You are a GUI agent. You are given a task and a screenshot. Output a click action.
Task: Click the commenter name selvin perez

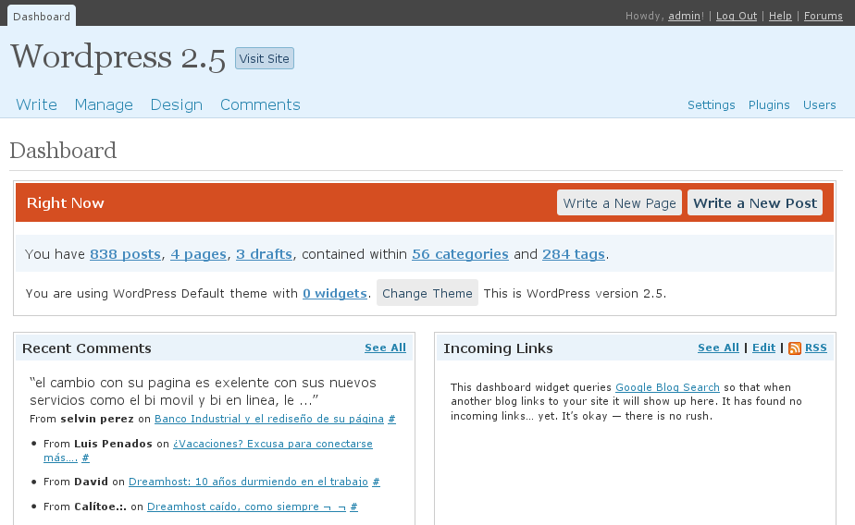97,419
